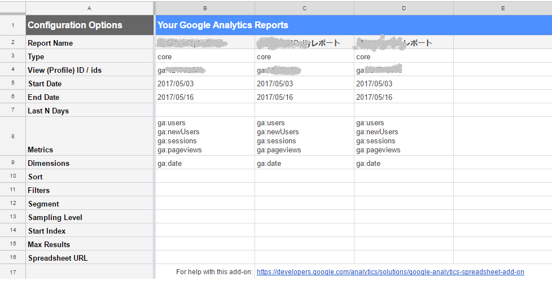Click end date 2017/05/16 in column B
Image resolution: width=552 pixels, height=281 pixels.
coord(205,97)
